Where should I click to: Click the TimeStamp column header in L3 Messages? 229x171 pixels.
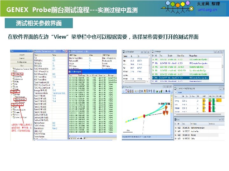tap(81, 75)
